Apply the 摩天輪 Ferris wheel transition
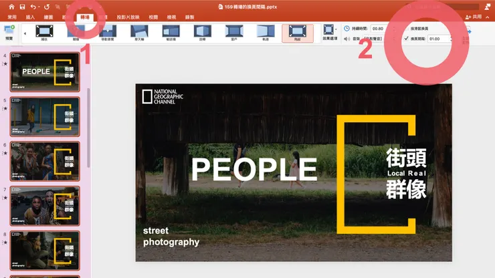 pyautogui.click(x=139, y=33)
